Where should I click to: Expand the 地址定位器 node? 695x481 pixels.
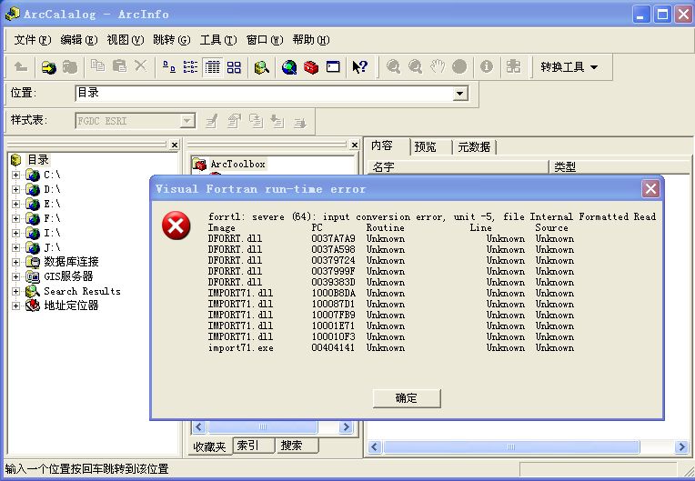point(16,306)
